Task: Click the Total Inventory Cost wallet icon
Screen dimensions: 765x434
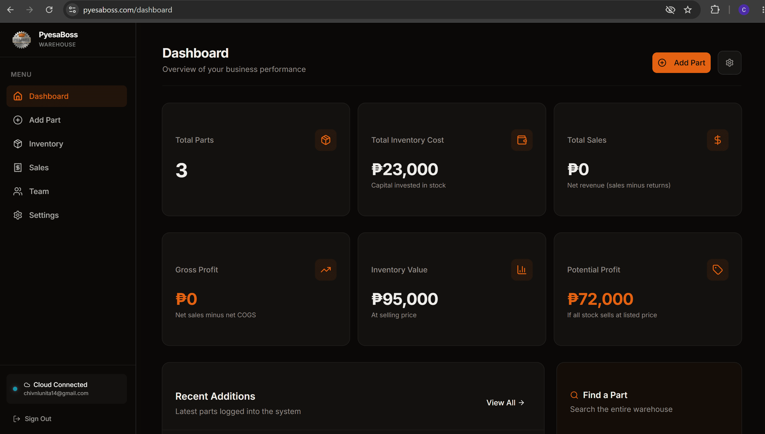Action: (x=522, y=140)
